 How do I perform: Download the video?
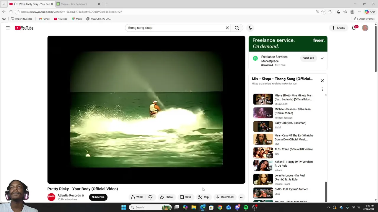coord(225,197)
